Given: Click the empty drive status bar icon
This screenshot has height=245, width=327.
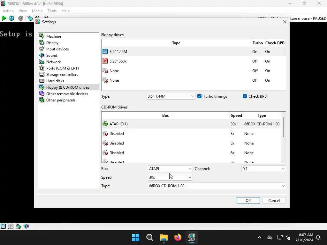Looking at the screenshot, I should pyautogui.click(x=11, y=226).
